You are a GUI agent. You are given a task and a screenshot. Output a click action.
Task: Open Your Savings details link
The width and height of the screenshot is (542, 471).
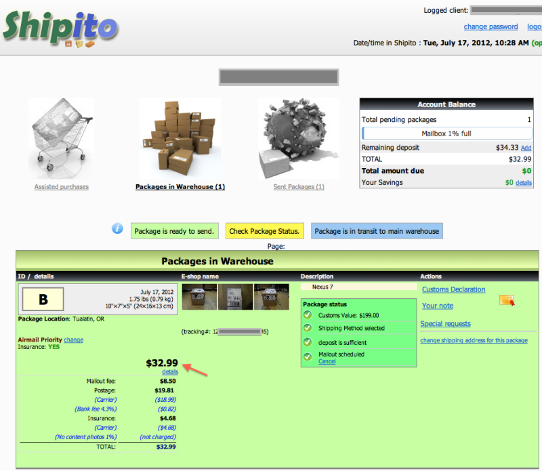point(523,183)
